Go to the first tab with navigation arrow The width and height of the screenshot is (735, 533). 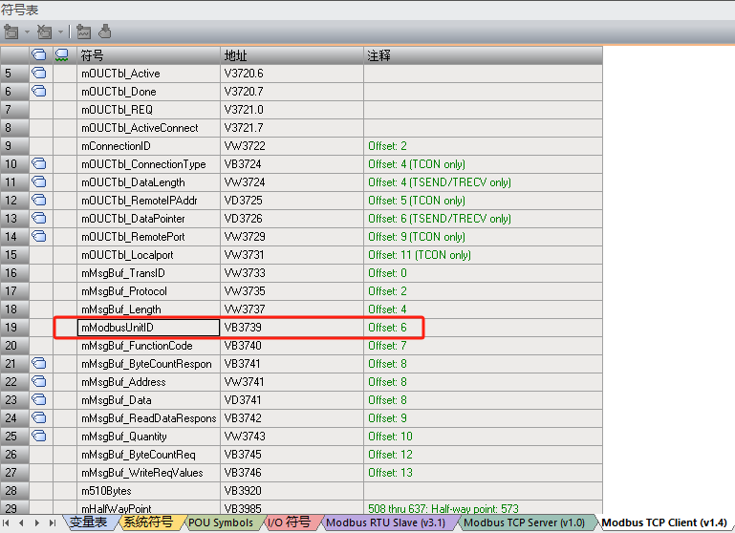click(6, 522)
